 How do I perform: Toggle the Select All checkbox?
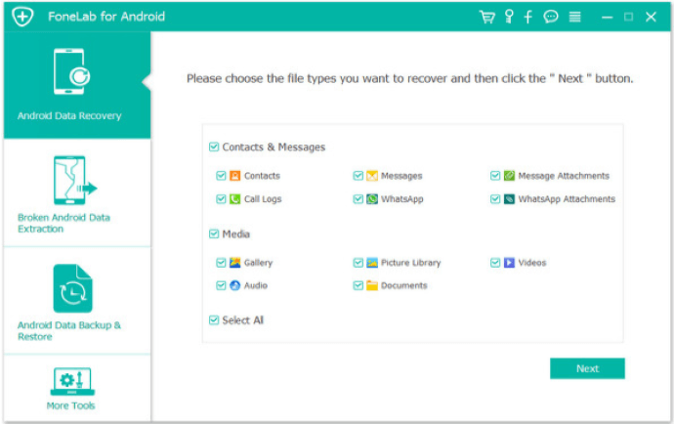pos(214,319)
